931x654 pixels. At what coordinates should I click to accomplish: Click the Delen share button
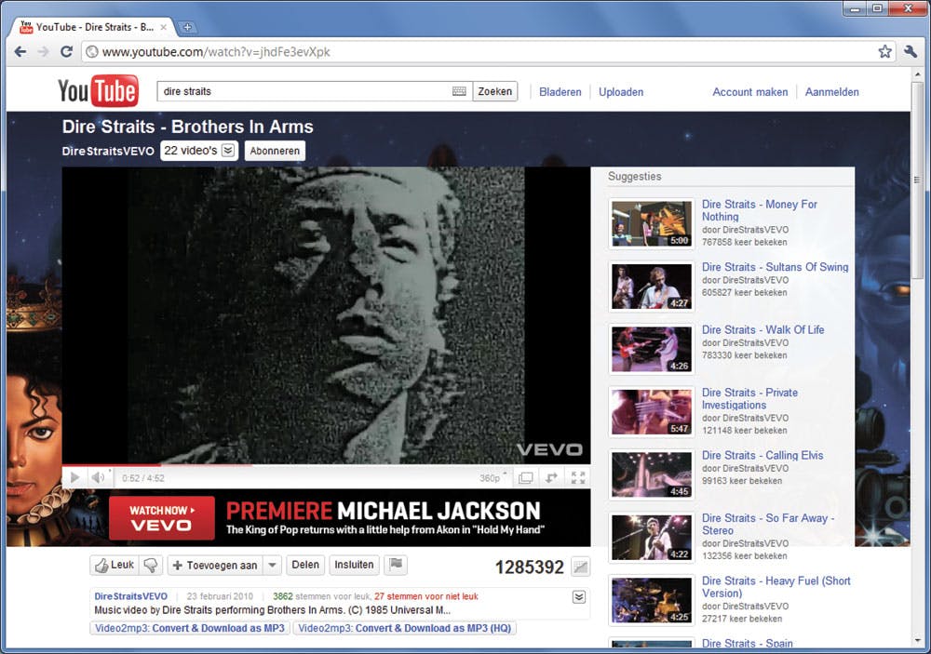[305, 565]
